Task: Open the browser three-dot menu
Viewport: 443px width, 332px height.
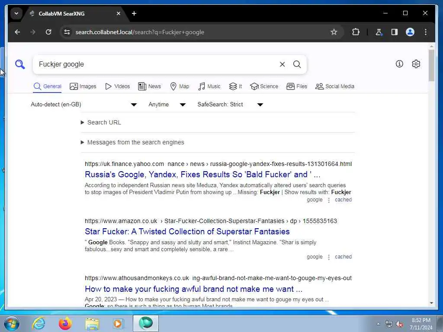Action: [426, 32]
